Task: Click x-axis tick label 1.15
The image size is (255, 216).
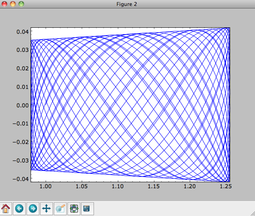Action: tap(154, 186)
